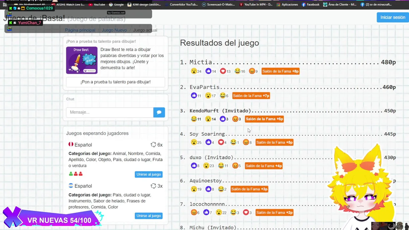Open the Página principal breadcrumb link

point(80,30)
